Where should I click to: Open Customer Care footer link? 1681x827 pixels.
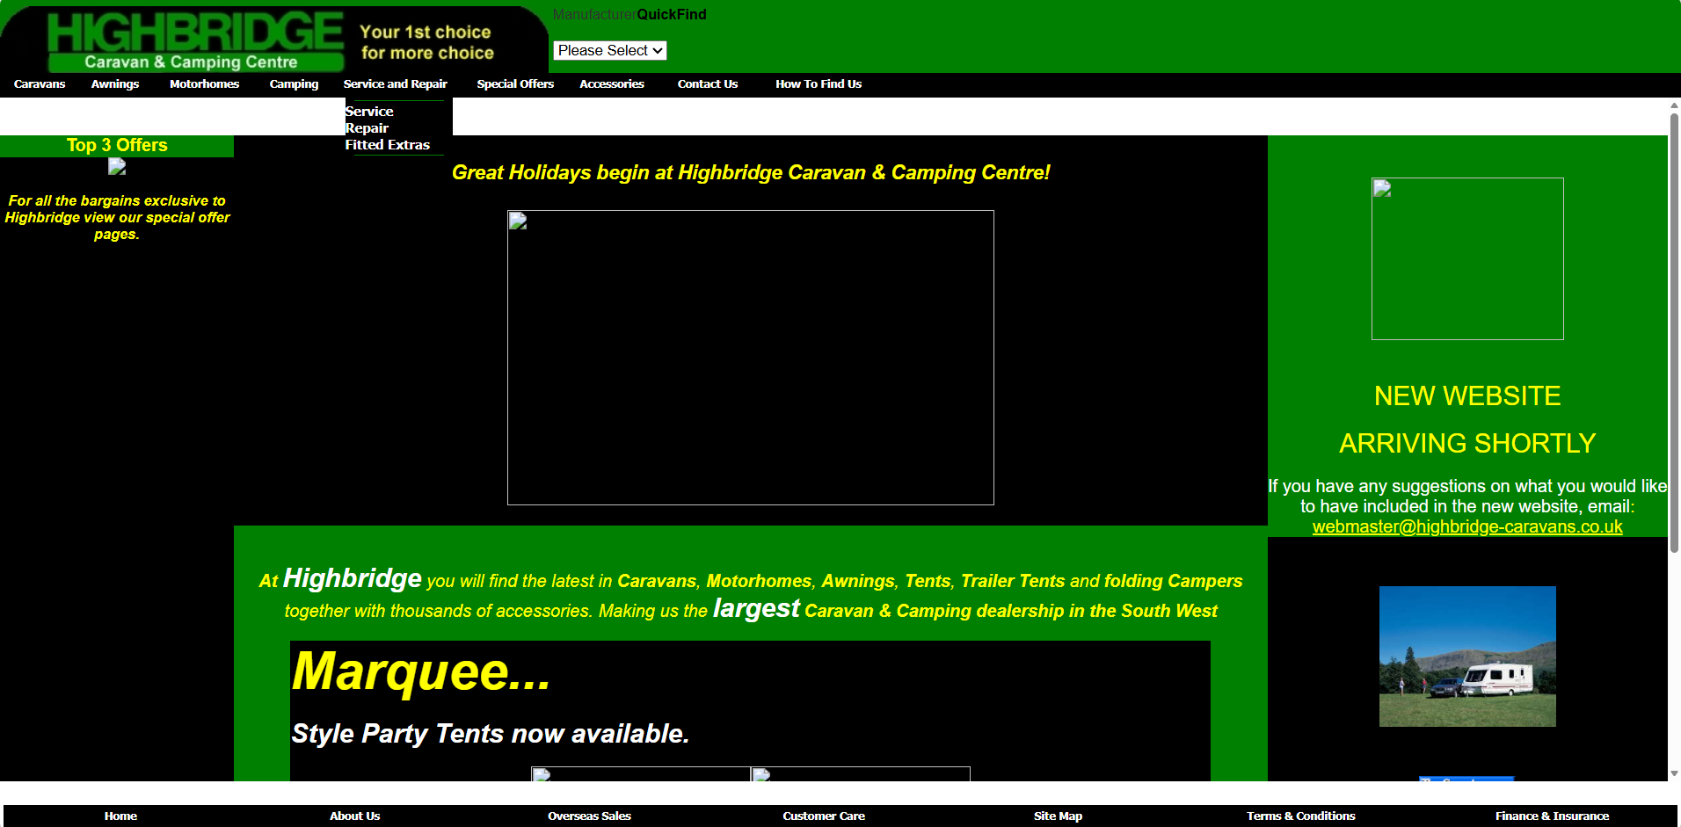coord(824,816)
